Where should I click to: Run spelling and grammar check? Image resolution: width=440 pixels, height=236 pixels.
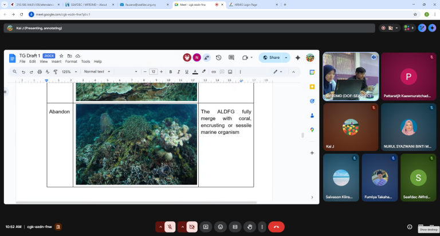click(x=48, y=72)
